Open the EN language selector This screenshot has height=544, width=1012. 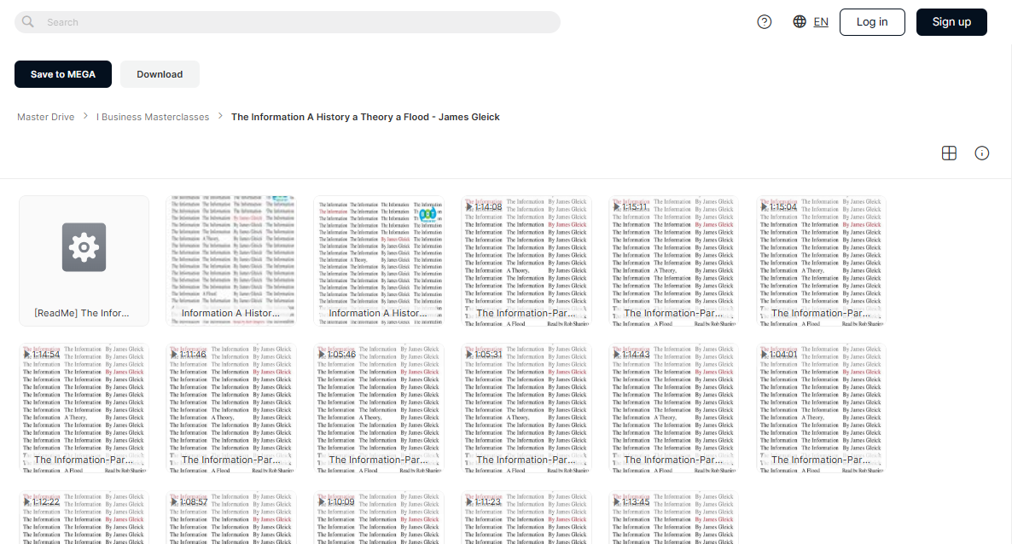(x=820, y=22)
